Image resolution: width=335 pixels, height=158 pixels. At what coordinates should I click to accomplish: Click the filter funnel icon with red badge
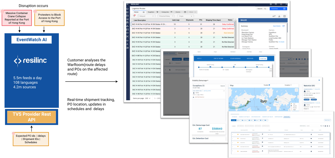(x=134, y=16)
